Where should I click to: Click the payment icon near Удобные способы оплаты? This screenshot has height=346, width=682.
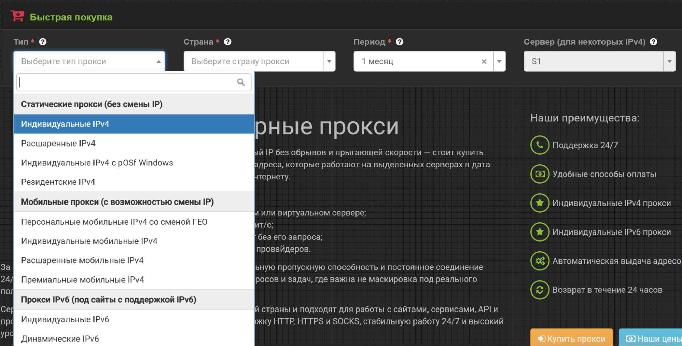539,174
